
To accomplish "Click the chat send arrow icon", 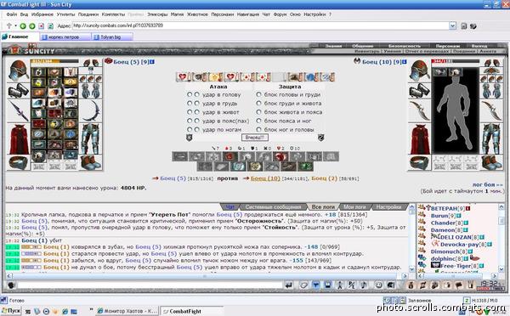I will (288, 285).
